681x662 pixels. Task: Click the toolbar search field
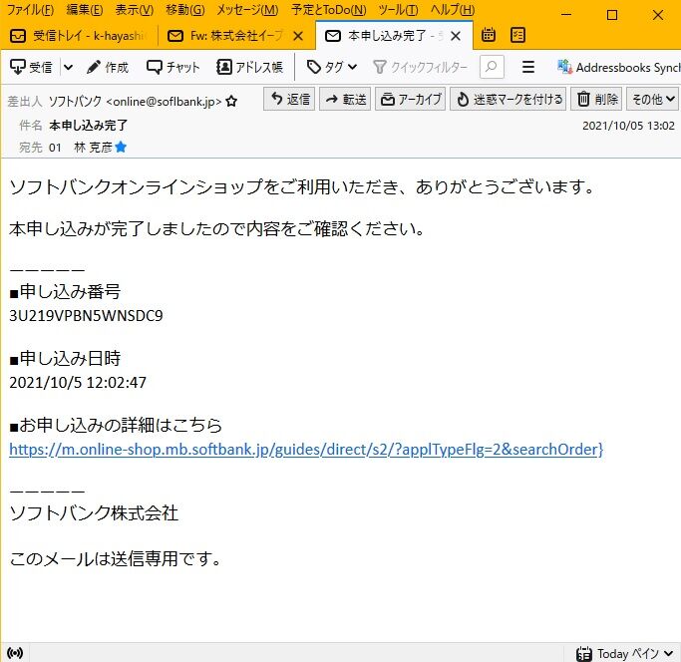click(x=492, y=67)
